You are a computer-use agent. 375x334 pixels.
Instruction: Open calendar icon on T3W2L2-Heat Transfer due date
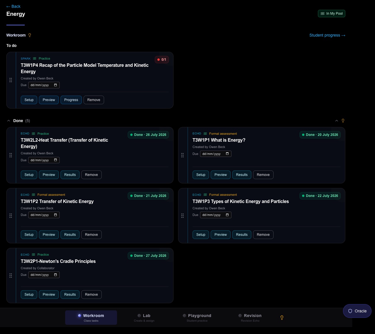[56, 160]
